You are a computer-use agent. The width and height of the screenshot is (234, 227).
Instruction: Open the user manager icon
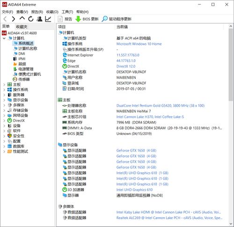(x=39, y=19)
